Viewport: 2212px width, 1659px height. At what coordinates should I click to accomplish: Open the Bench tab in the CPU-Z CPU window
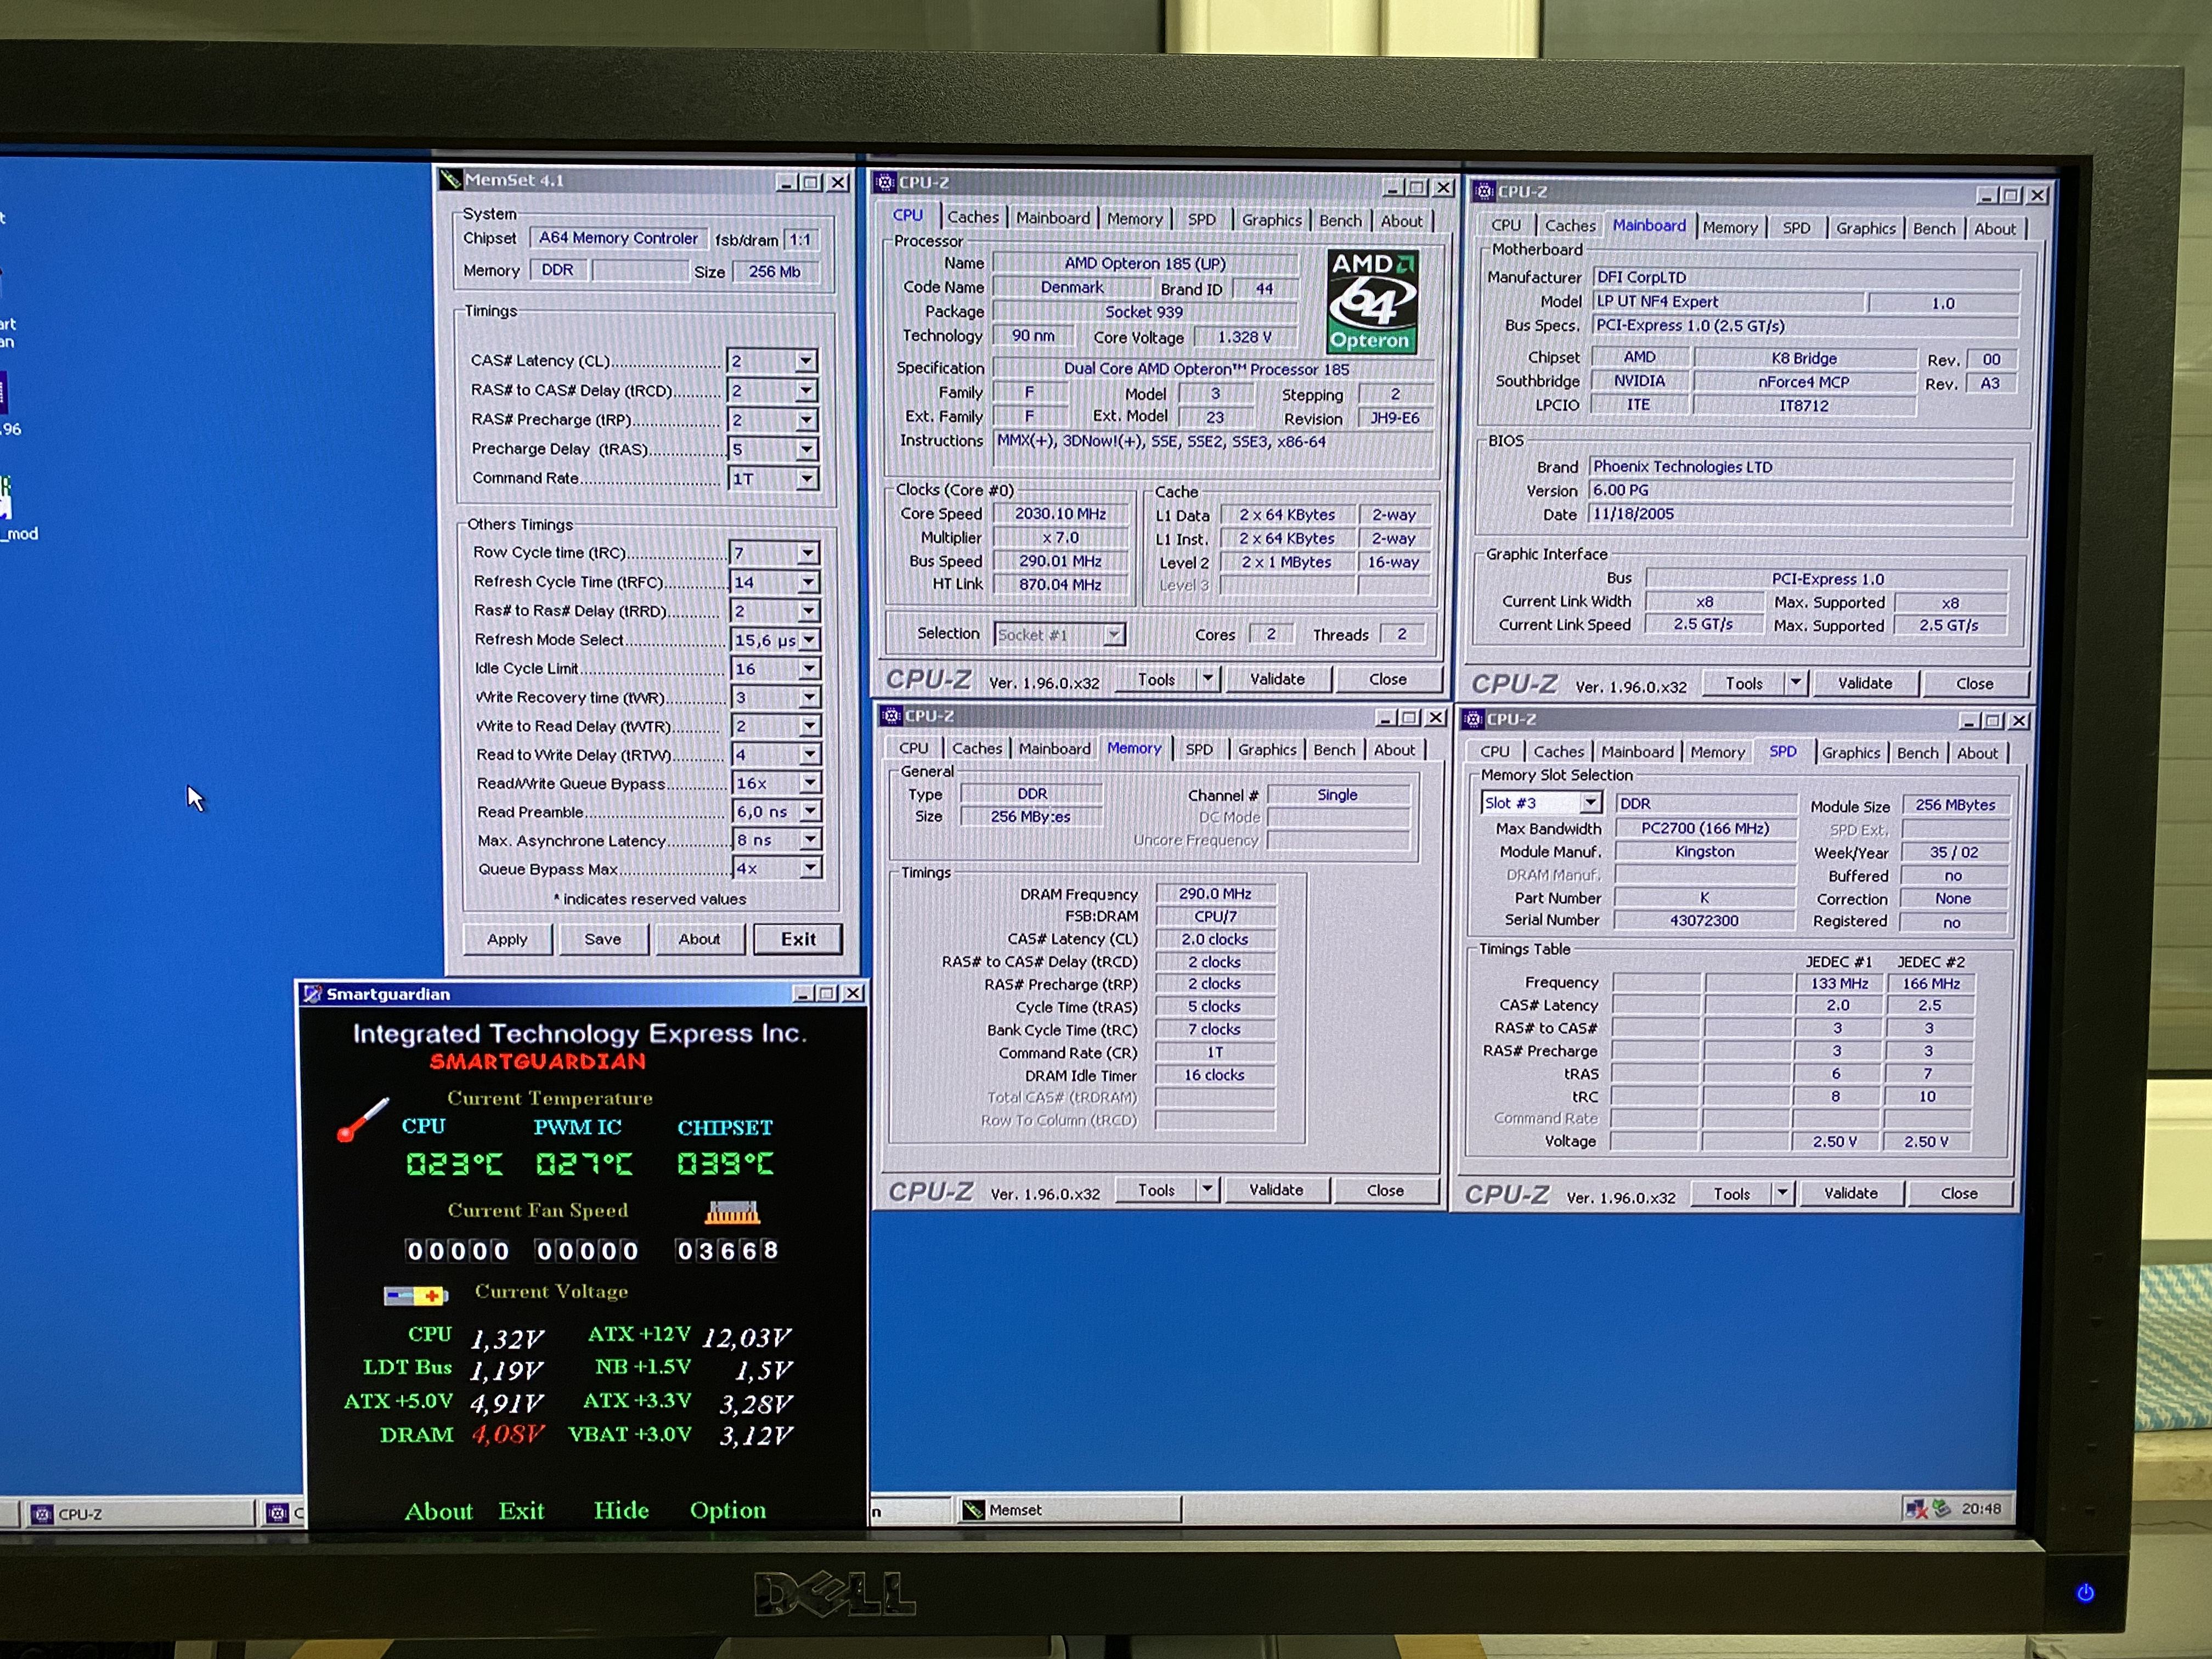(x=1340, y=220)
